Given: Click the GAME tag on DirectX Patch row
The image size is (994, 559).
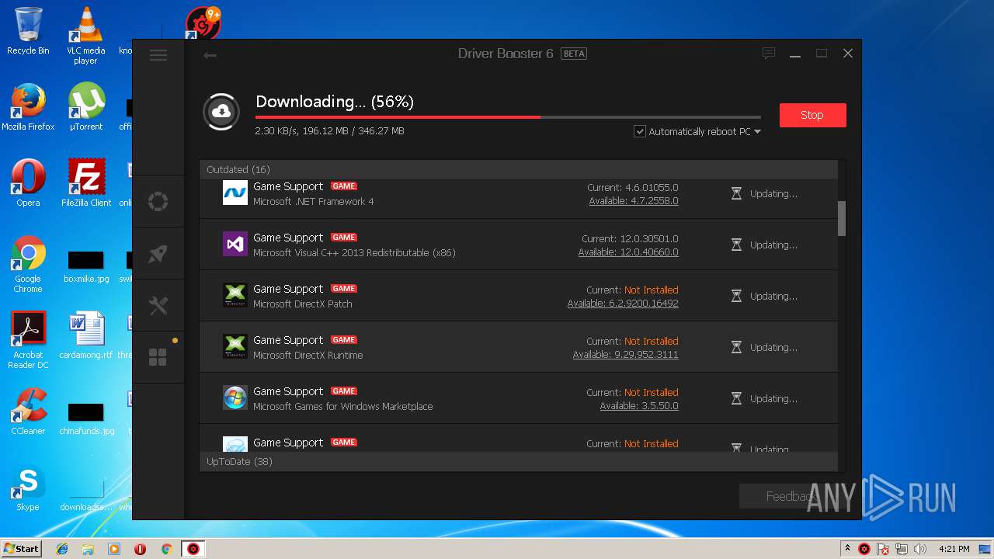Looking at the screenshot, I should point(344,289).
